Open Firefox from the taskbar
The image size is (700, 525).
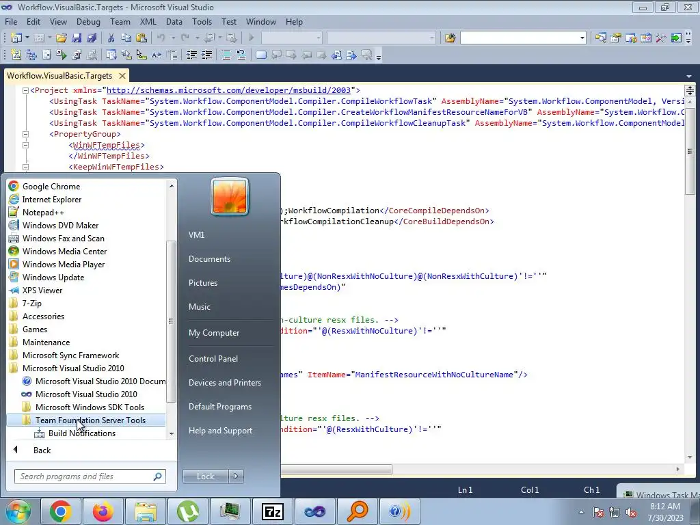coord(103,511)
